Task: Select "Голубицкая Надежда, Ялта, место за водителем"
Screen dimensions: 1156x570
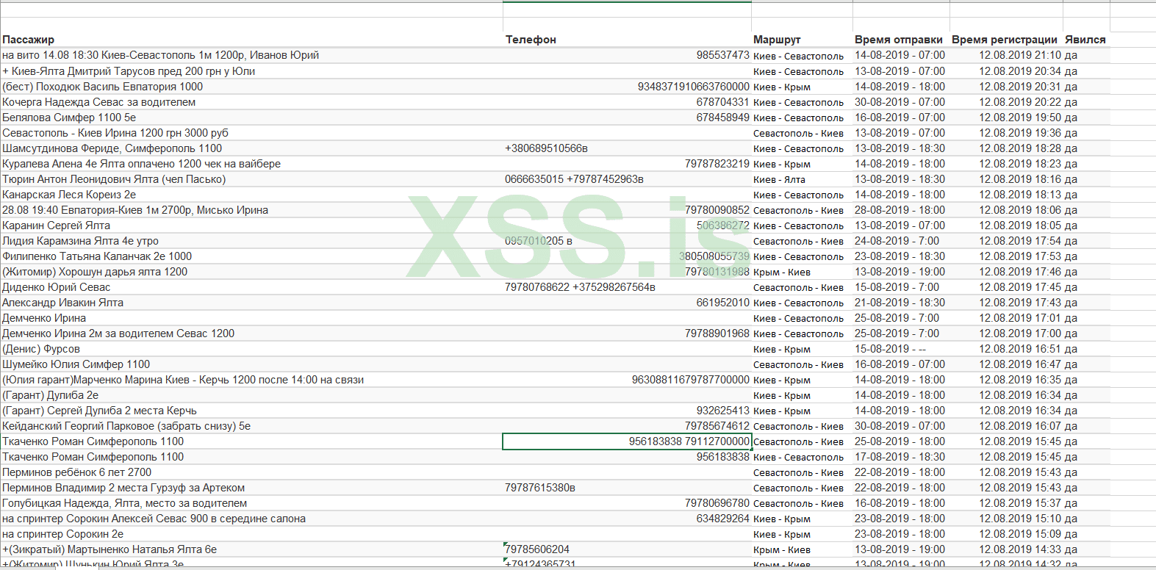Action: pos(124,503)
